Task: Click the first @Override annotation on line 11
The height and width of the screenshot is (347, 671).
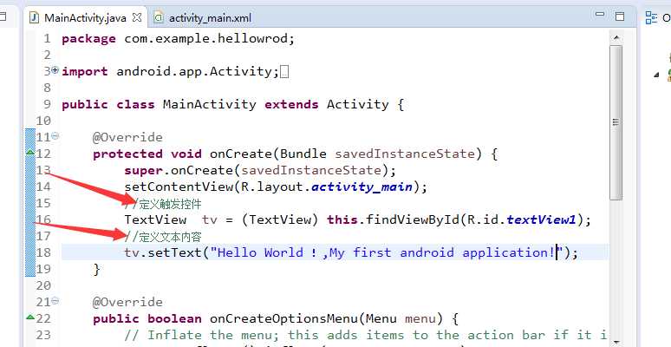Action: (128, 138)
